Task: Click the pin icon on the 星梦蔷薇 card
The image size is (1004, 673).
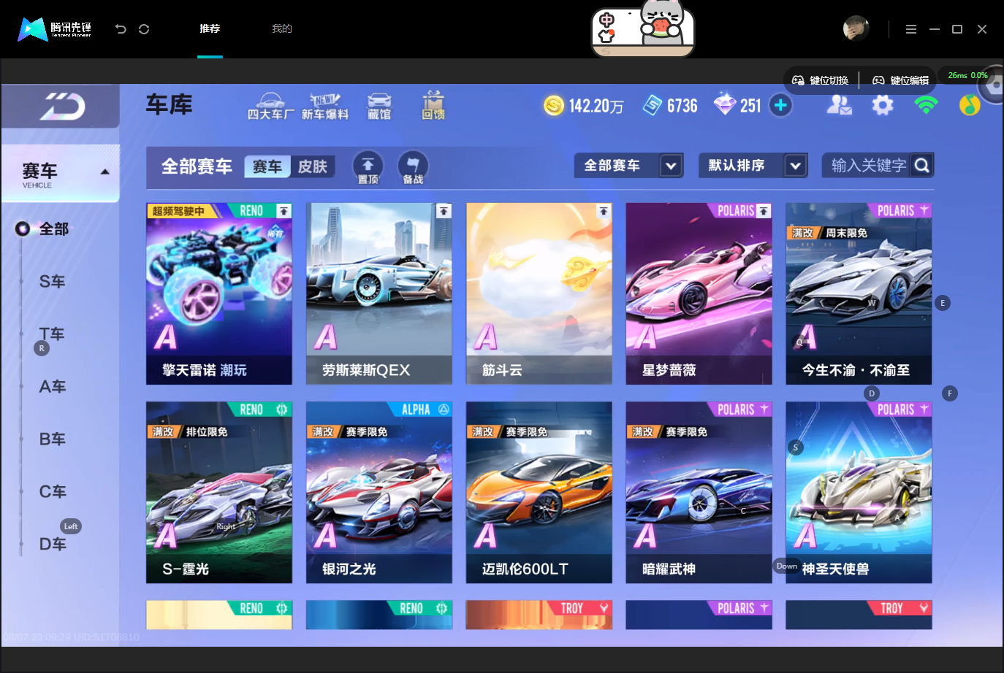Action: [x=764, y=211]
